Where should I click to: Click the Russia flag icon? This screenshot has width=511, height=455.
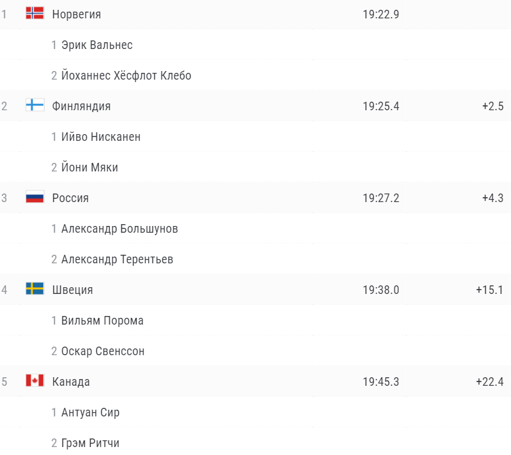35,197
